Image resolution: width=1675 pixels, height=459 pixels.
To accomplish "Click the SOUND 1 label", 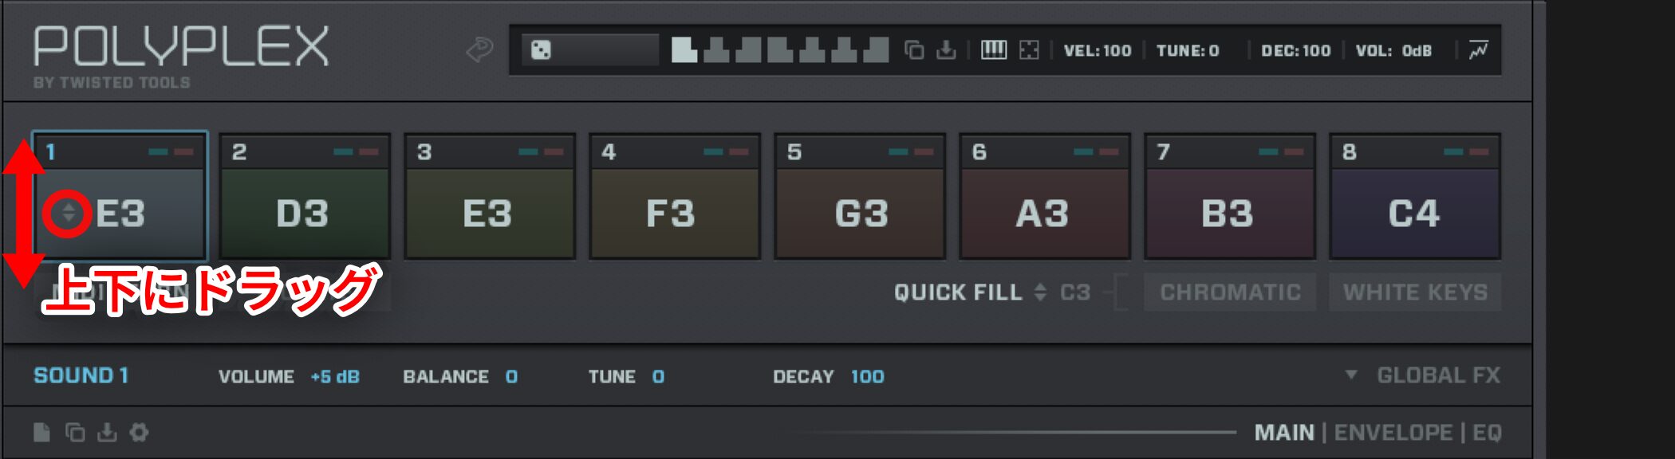I will click(x=81, y=375).
